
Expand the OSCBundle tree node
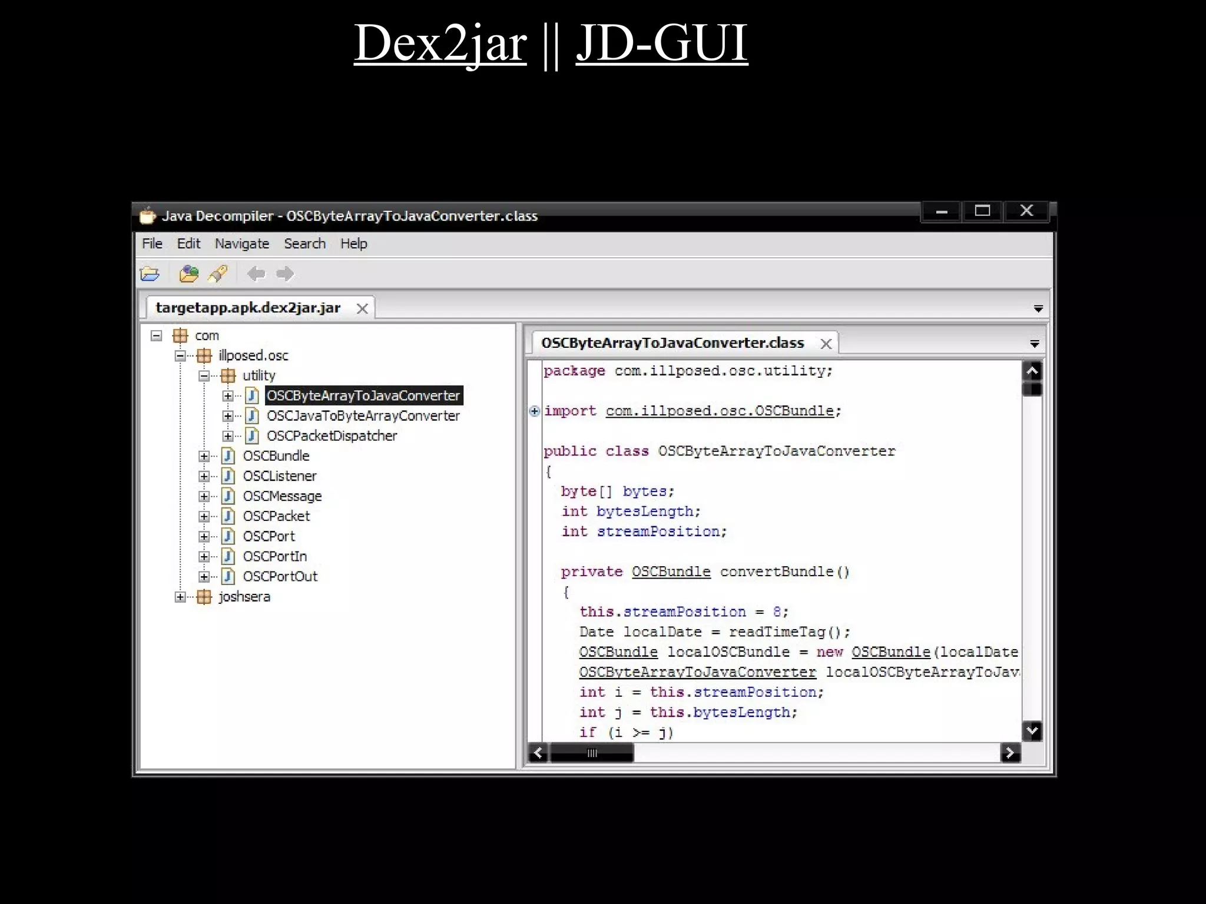pyautogui.click(x=204, y=456)
